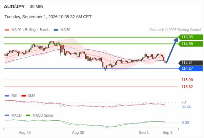Click the MACD Signal green legend marker

pyautogui.click(x=28, y=115)
